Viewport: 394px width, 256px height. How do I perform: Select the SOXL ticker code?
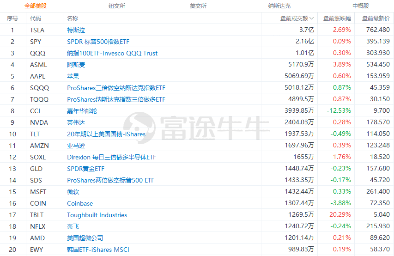click(38, 157)
